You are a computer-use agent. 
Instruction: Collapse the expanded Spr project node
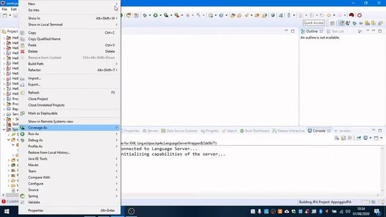coord(4,129)
